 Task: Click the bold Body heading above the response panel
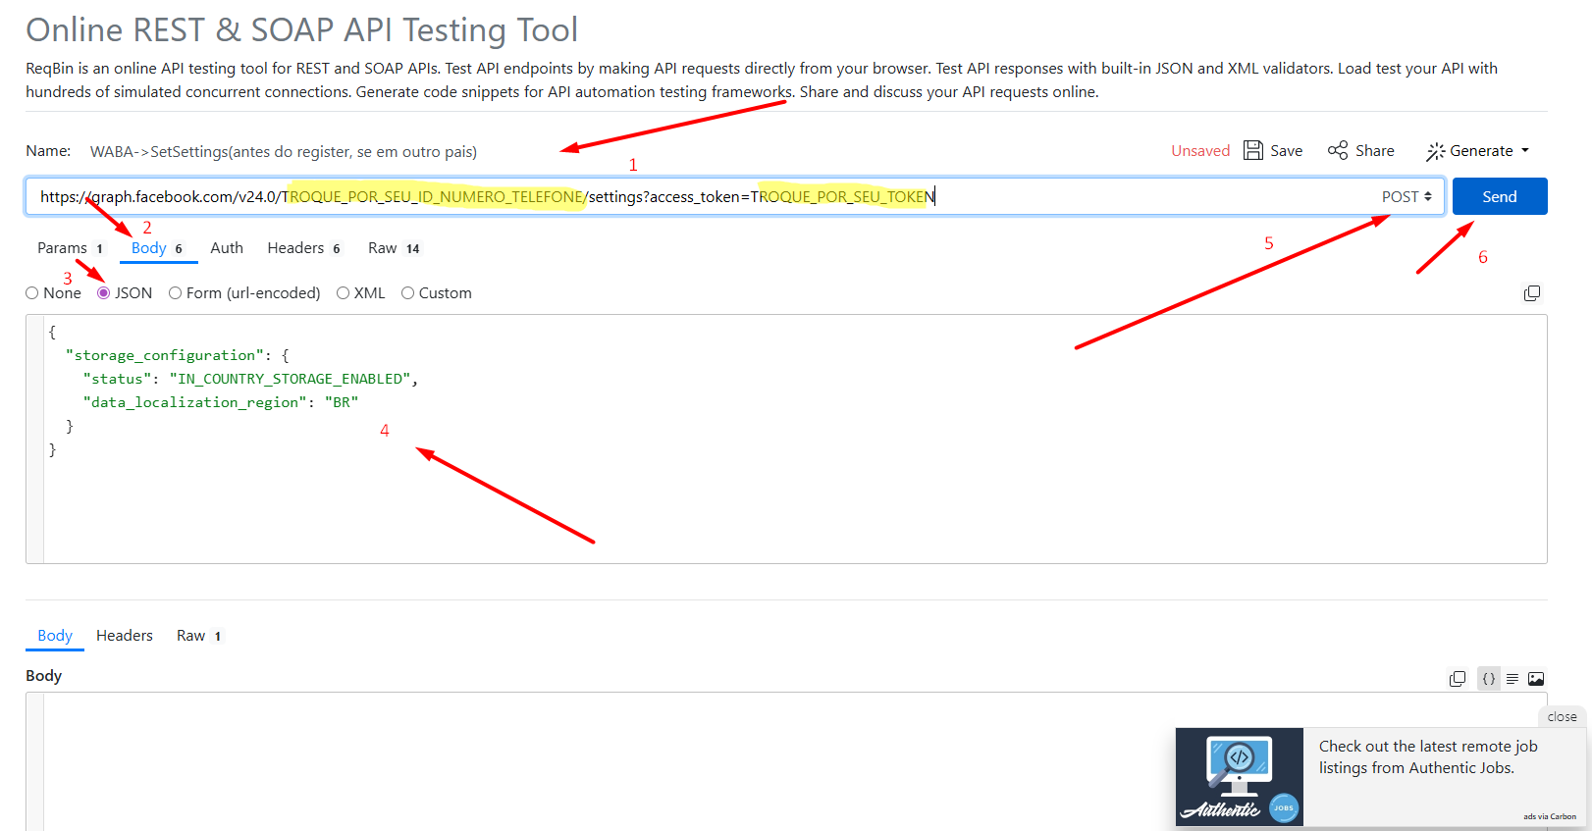(44, 676)
